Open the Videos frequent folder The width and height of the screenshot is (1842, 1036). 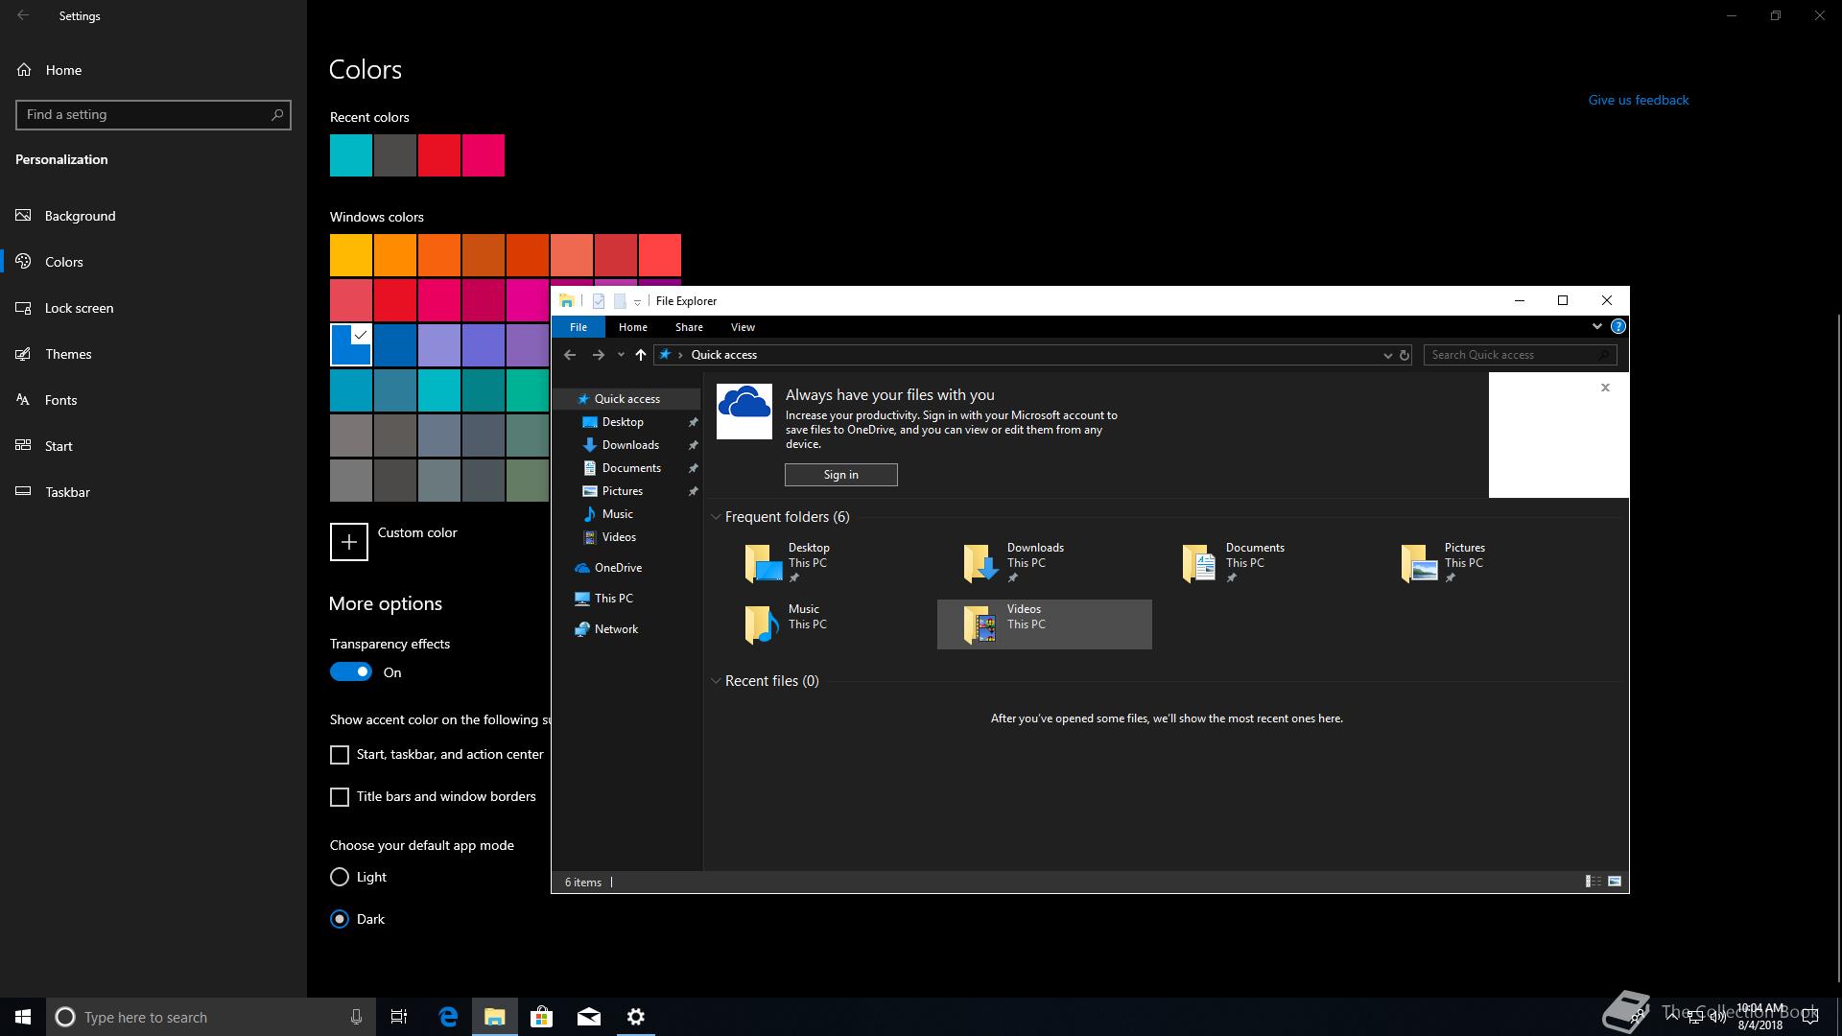1044,624
